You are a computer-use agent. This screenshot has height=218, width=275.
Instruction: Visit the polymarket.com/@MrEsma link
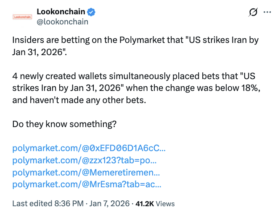click(87, 184)
